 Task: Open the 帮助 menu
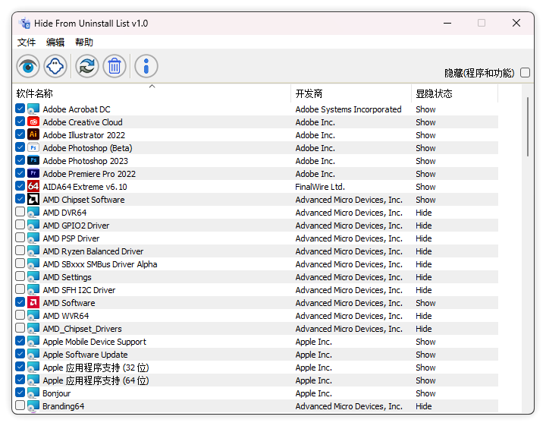[x=84, y=43]
